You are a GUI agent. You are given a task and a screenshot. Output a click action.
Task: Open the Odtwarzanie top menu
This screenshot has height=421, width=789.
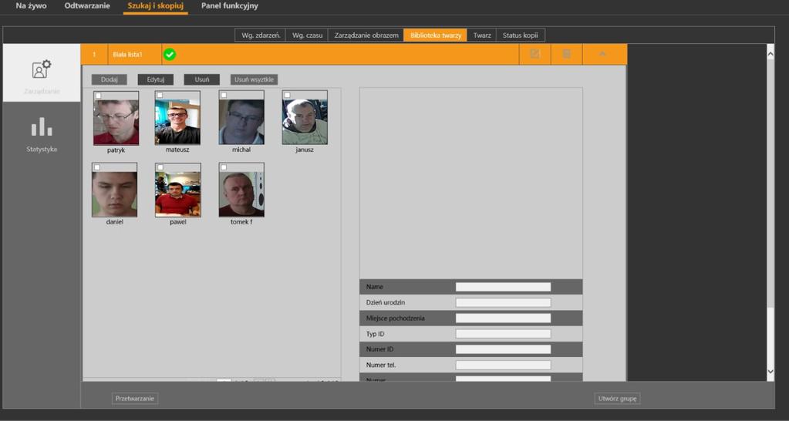(x=87, y=6)
